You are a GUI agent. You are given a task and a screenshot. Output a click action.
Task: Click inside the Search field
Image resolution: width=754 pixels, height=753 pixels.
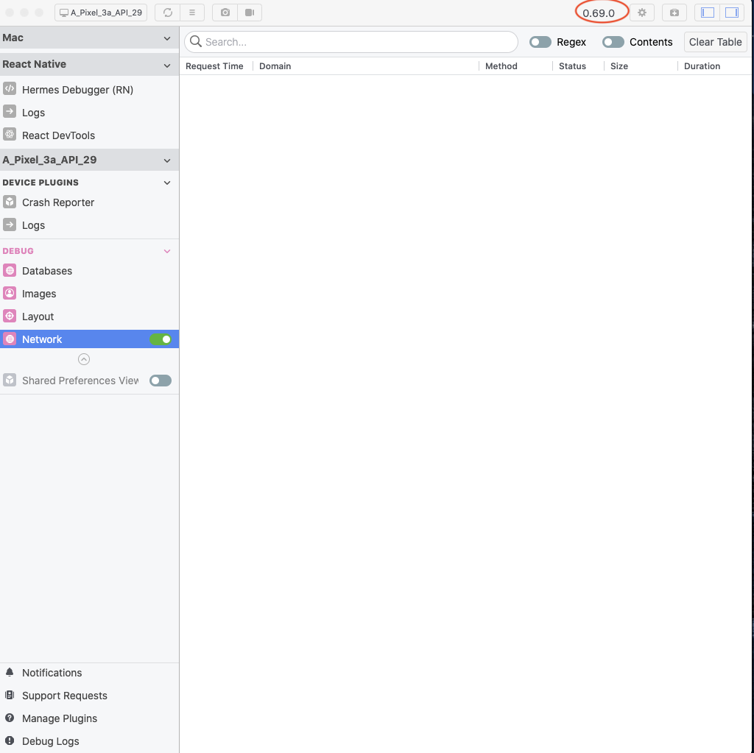(x=350, y=42)
